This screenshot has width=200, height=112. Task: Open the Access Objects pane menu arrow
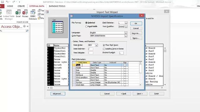24,26
